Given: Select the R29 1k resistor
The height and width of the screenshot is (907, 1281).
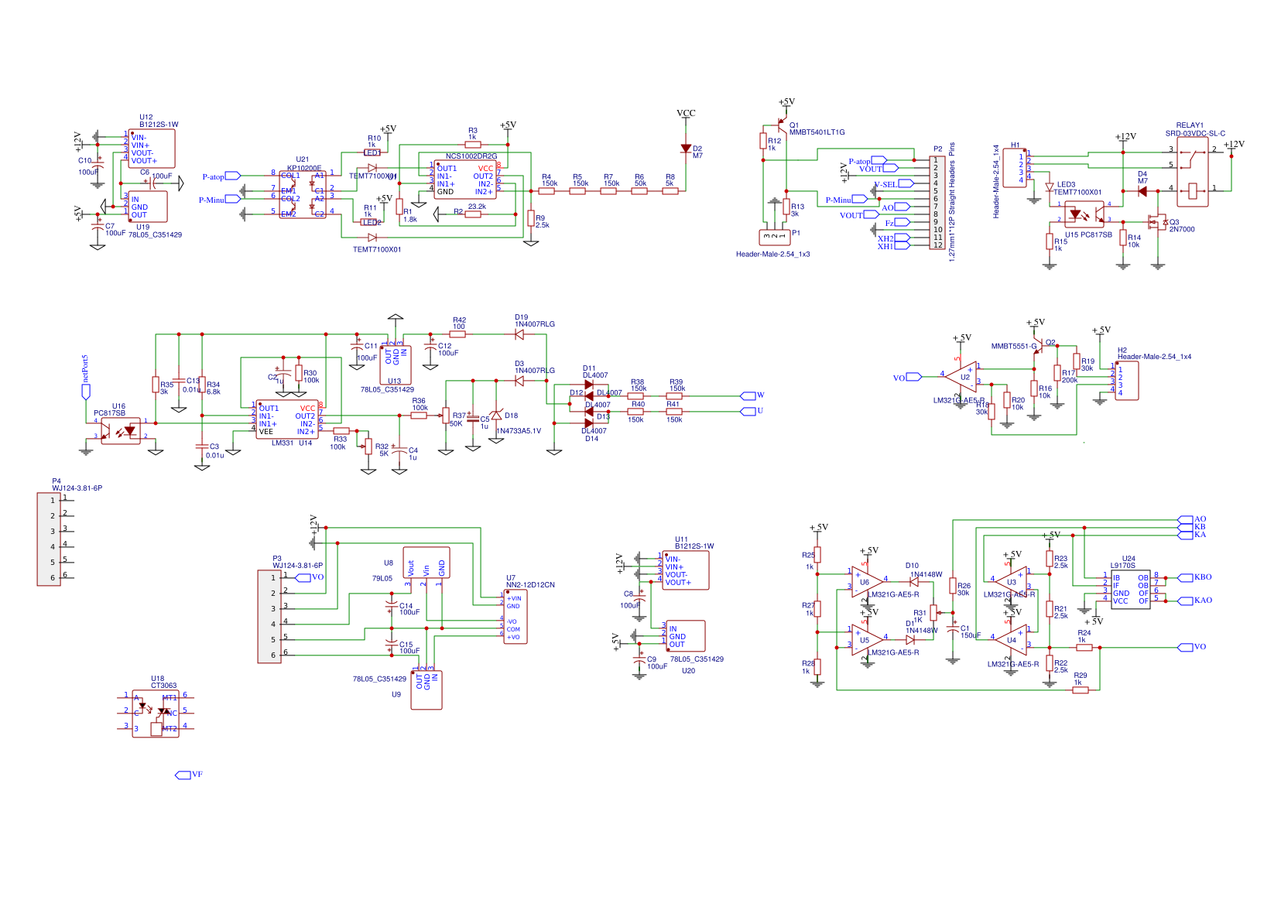Looking at the screenshot, I should click(x=1081, y=690).
